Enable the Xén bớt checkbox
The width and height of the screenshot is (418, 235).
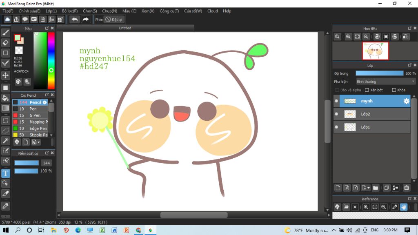click(x=367, y=90)
